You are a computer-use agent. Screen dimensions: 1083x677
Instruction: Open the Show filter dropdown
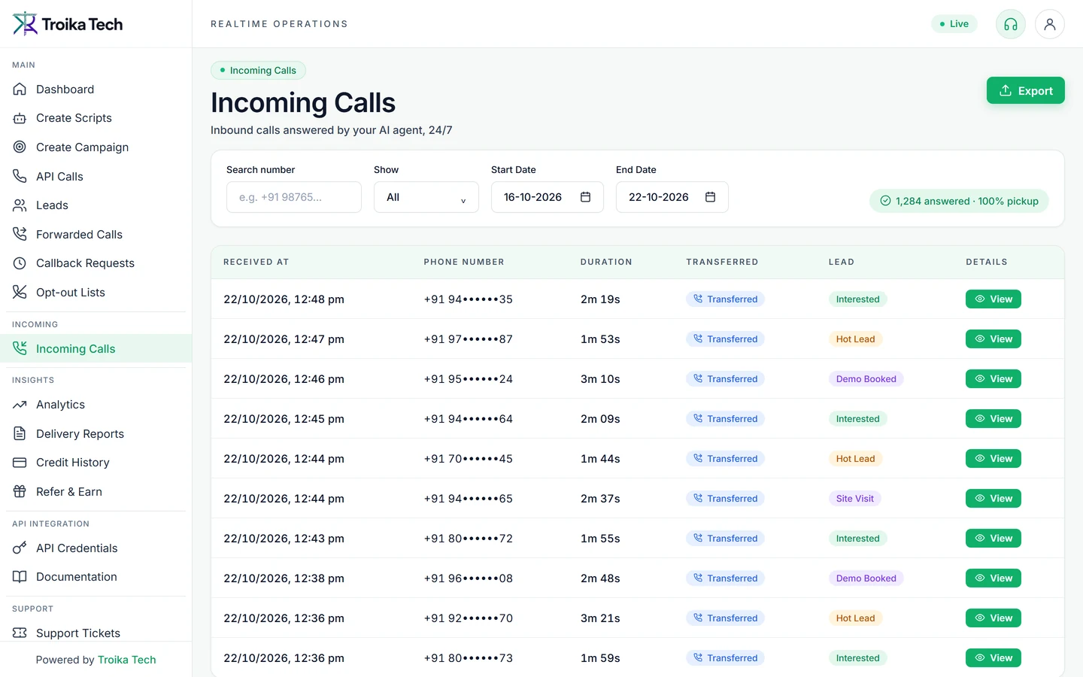pyautogui.click(x=426, y=197)
